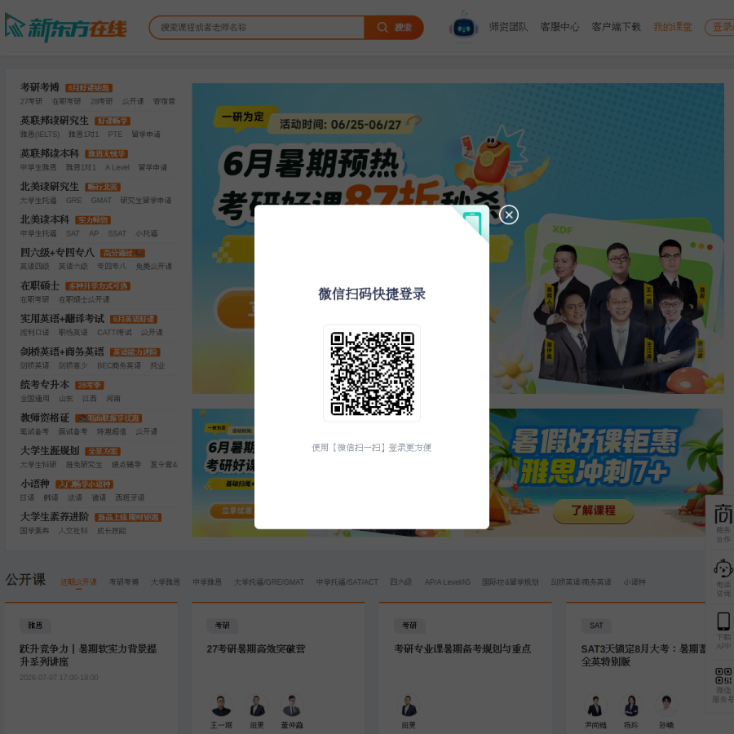Image resolution: width=734 pixels, height=734 pixels.
Task: Open the 教师资格证 category
Action: pyautogui.click(x=45, y=418)
